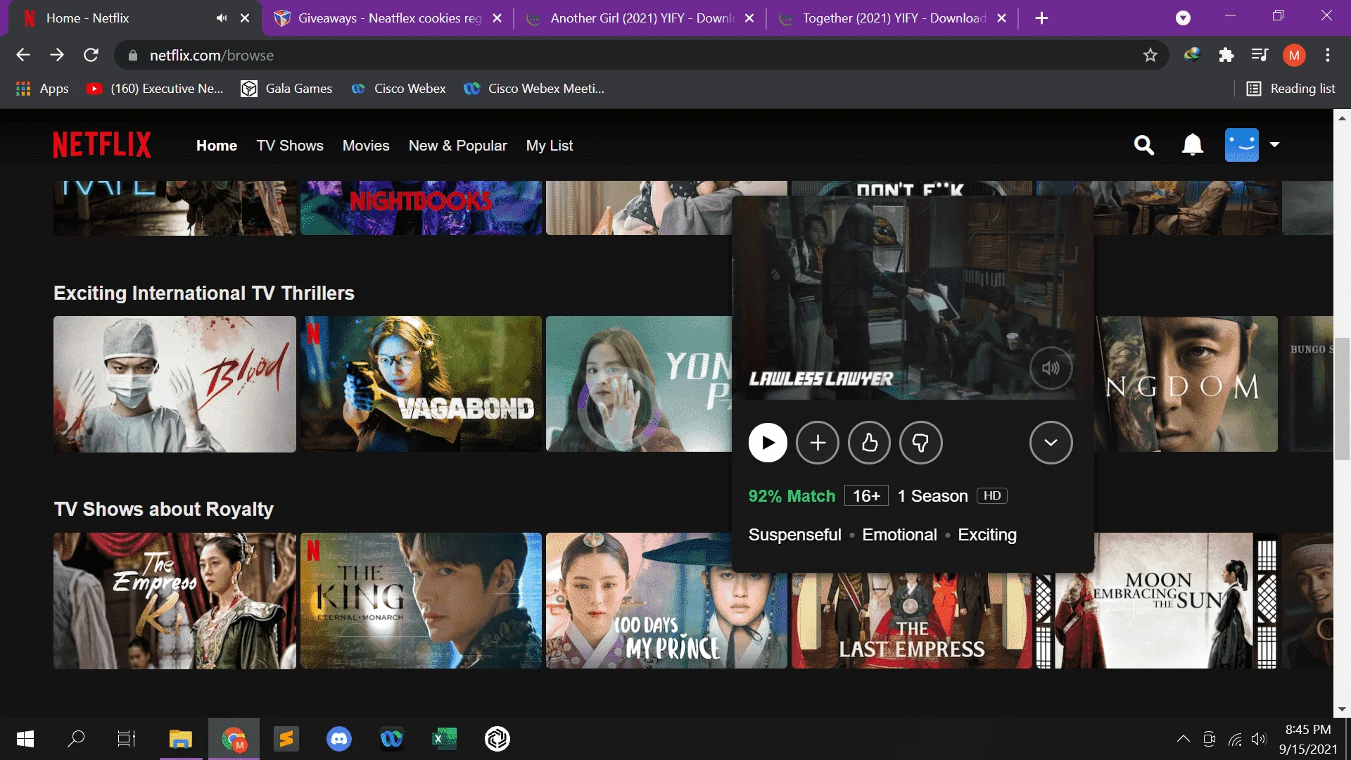Image resolution: width=1351 pixels, height=760 pixels.
Task: Expand account dropdown caret
Action: 1274,145
